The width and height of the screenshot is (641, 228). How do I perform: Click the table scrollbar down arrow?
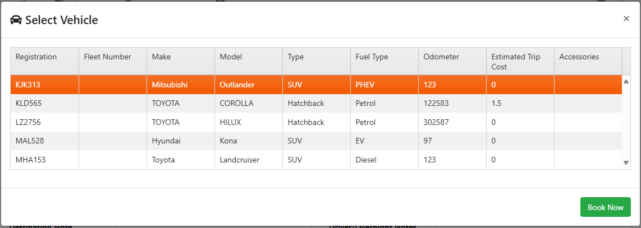point(626,162)
